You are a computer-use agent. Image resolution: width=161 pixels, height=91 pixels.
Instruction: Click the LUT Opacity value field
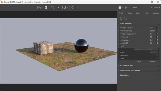(153, 52)
